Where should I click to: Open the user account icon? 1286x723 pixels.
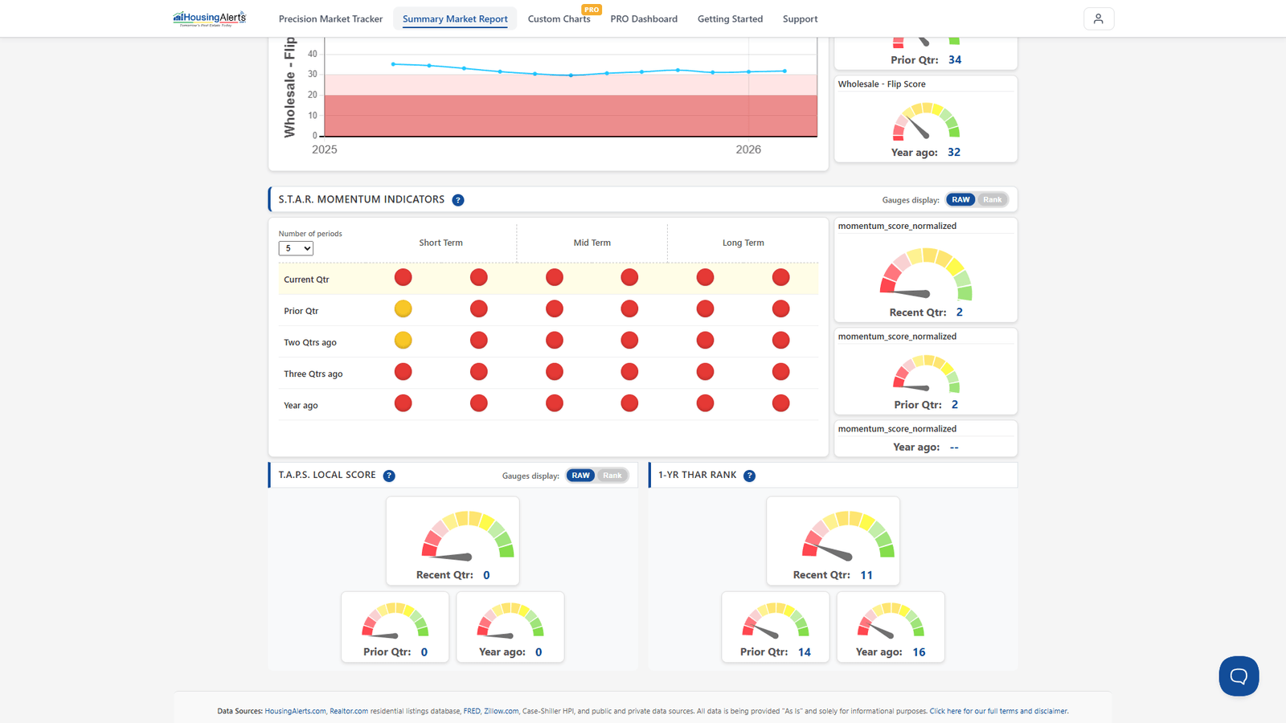click(x=1099, y=18)
